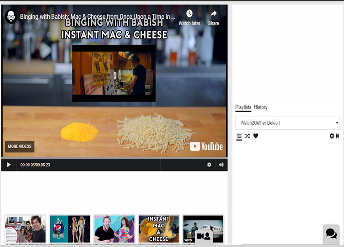This screenshot has width=344, height=247.
Task: Click the playlist list view icon
Action: click(x=239, y=136)
